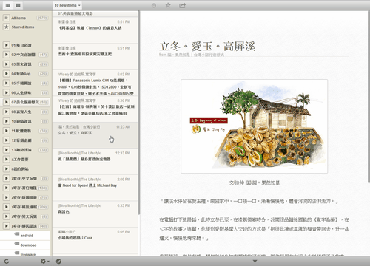370x266 pixels.
Task: Click the All items list icon
Action: pyautogui.click(x=6, y=18)
